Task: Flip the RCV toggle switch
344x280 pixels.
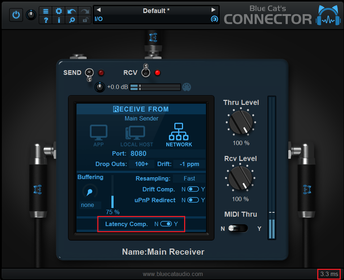Action: [146, 71]
